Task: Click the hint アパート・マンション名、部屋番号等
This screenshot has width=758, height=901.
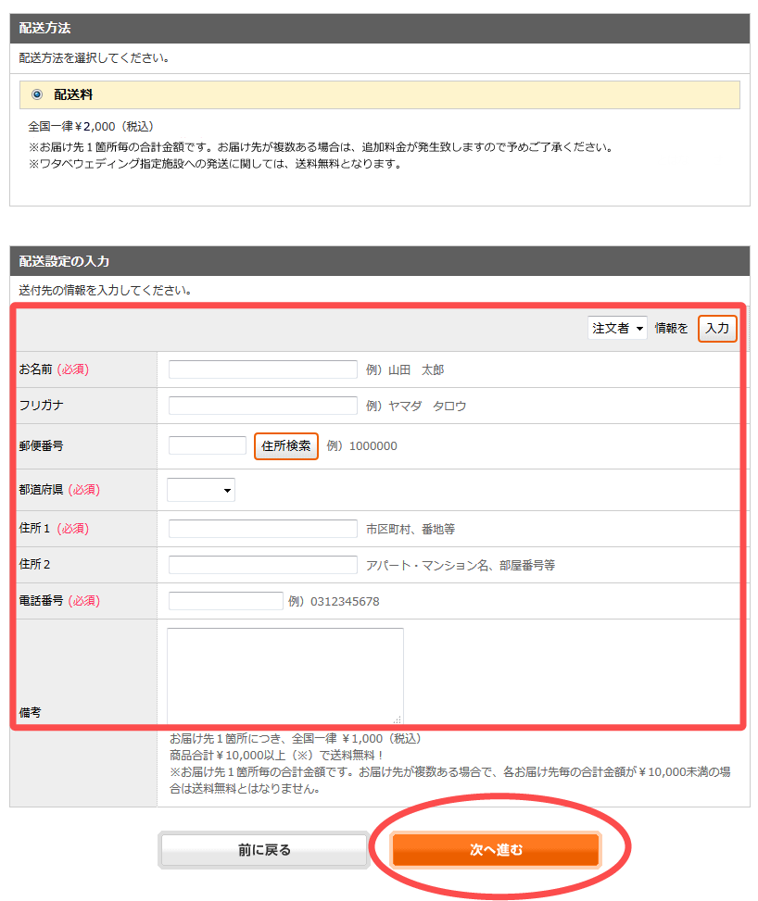Action: [461, 566]
